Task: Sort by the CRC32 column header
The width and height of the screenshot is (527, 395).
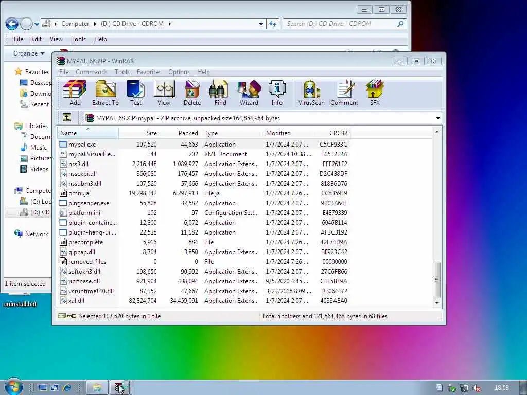Action: tap(332, 133)
